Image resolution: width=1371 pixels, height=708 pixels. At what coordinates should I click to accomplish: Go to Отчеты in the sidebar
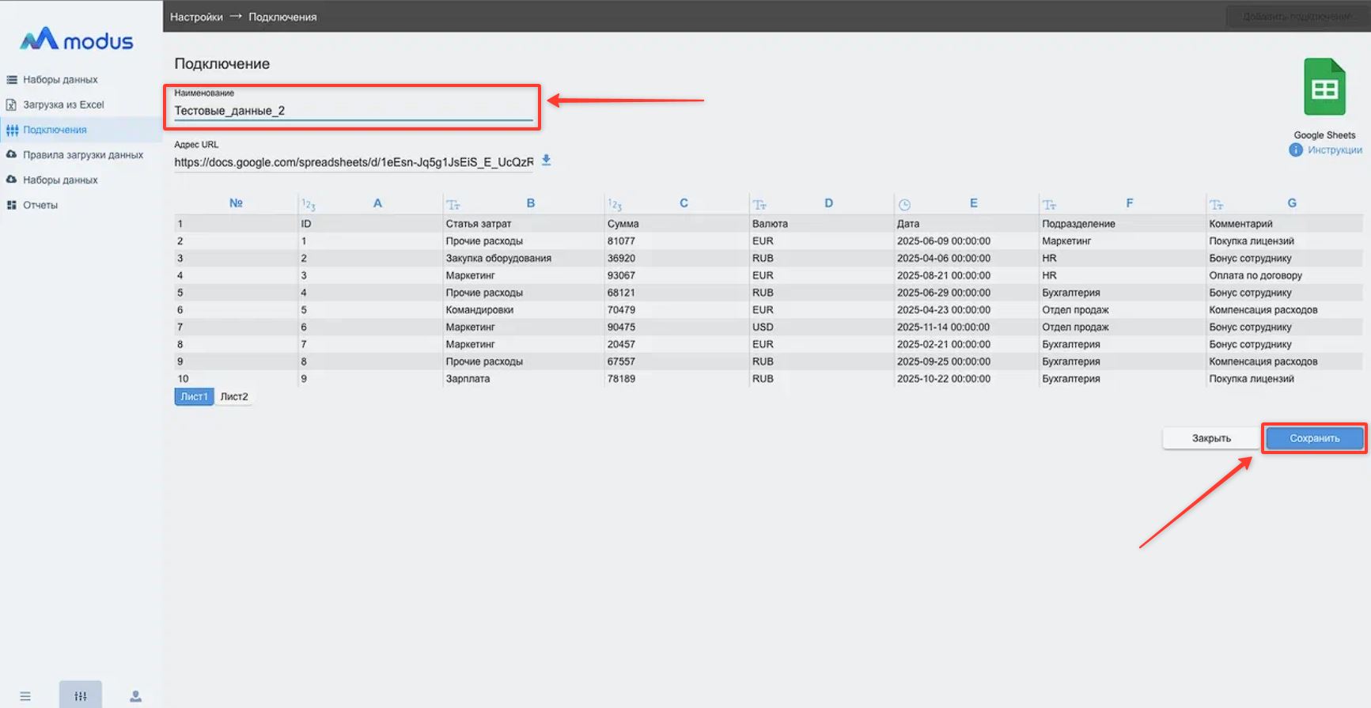40,205
